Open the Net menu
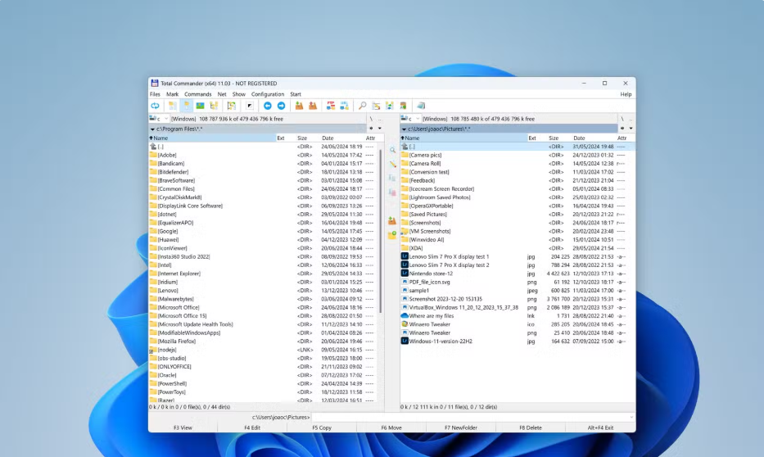 (222, 94)
